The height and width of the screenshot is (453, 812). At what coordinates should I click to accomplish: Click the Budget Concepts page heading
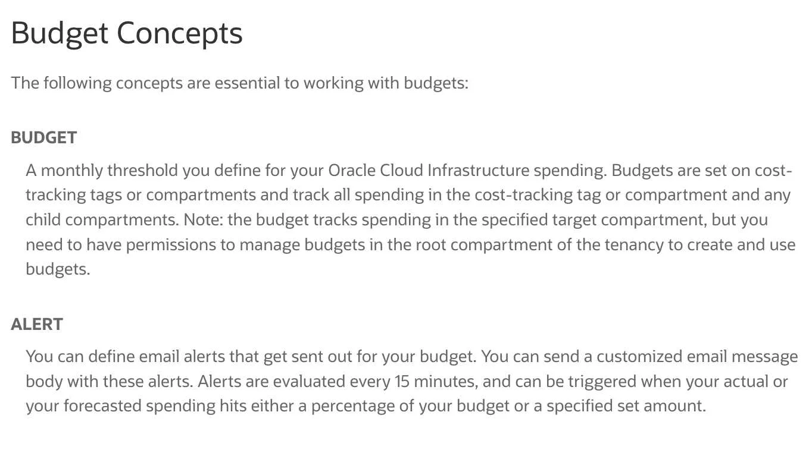tap(127, 34)
